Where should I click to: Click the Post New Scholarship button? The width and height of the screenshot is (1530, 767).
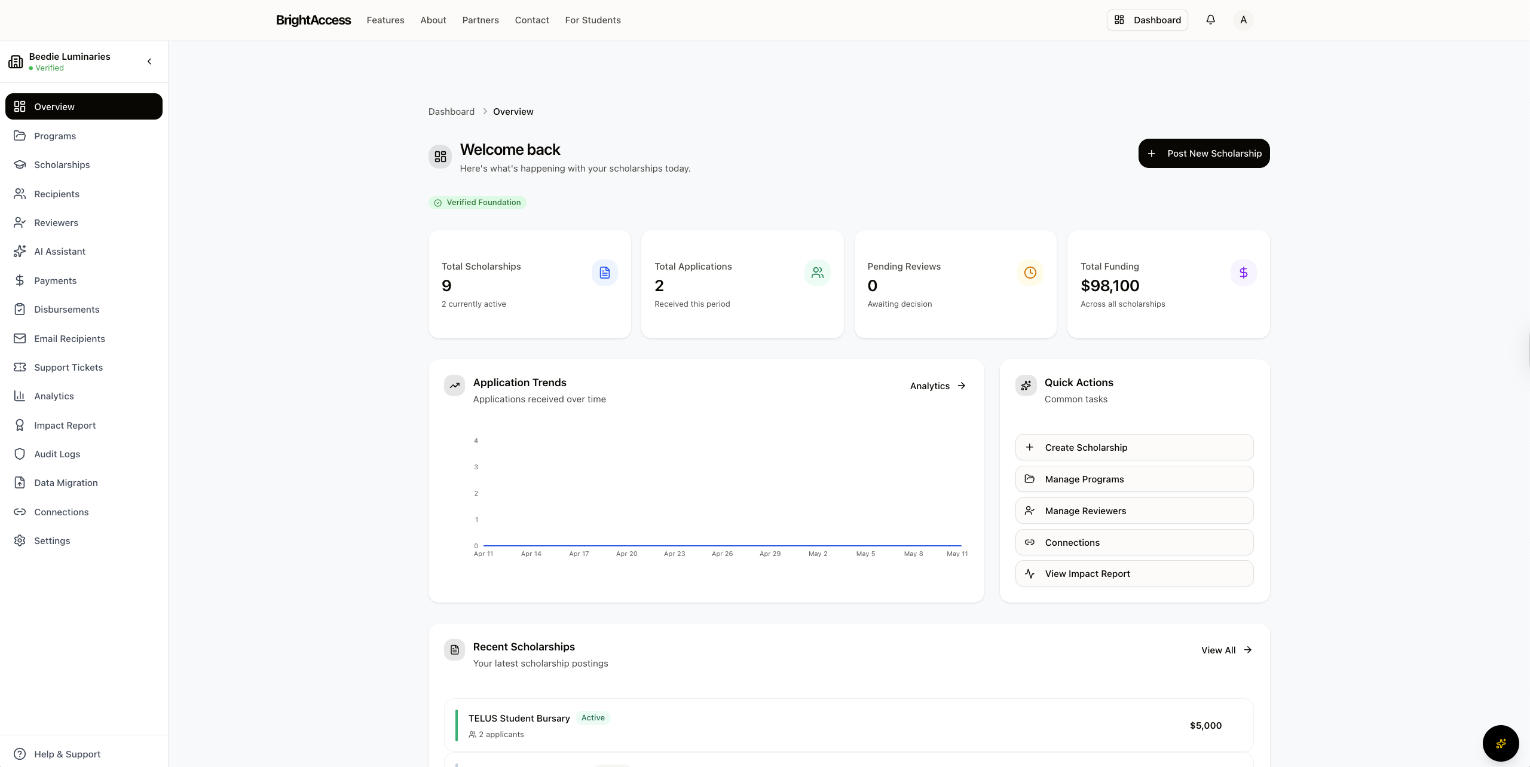(1204, 153)
